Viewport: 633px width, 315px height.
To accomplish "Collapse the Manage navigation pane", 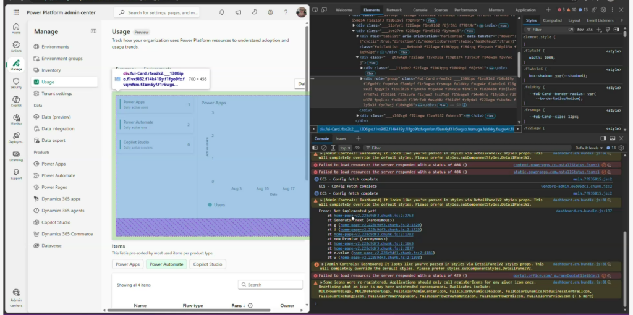I will coord(93,31).
